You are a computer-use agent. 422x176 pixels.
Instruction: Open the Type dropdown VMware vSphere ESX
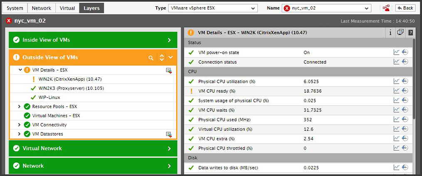click(x=212, y=8)
